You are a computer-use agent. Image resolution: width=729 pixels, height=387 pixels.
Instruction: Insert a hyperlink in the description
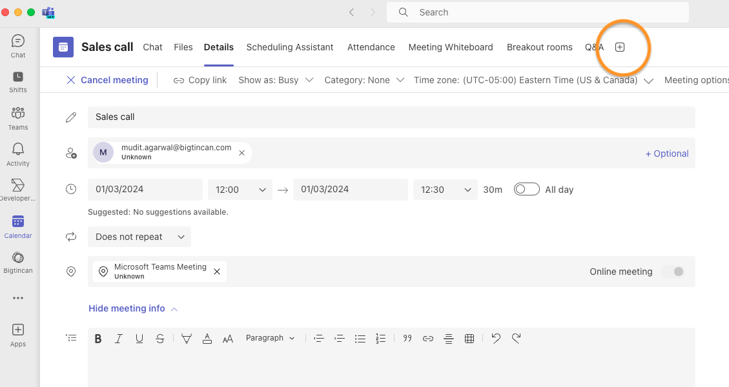click(427, 339)
